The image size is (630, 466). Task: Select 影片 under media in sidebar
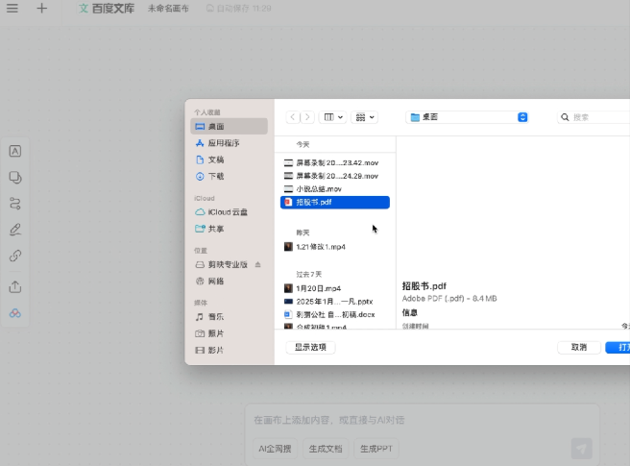coord(229,350)
